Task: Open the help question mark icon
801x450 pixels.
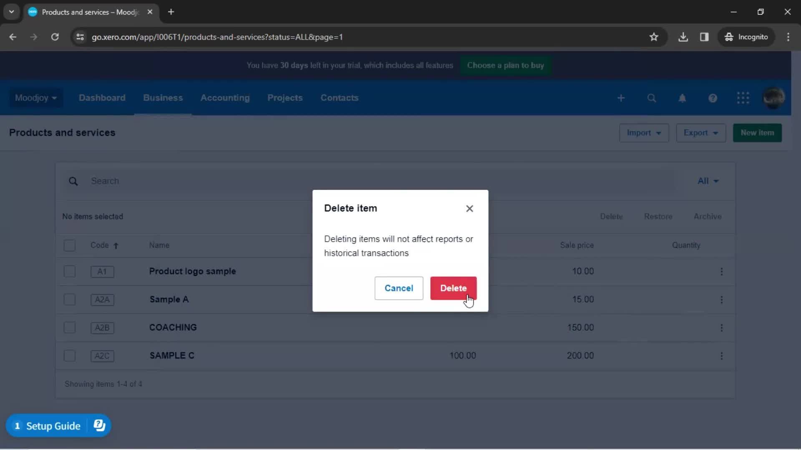Action: click(713, 98)
